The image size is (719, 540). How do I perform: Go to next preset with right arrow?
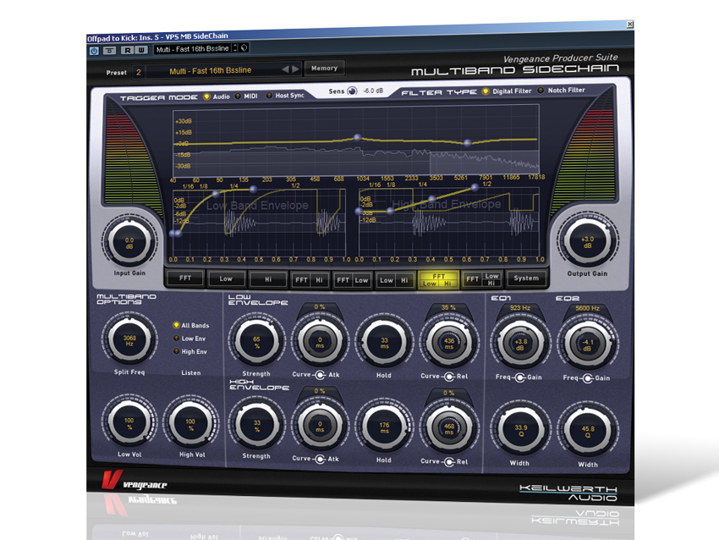coord(296,69)
